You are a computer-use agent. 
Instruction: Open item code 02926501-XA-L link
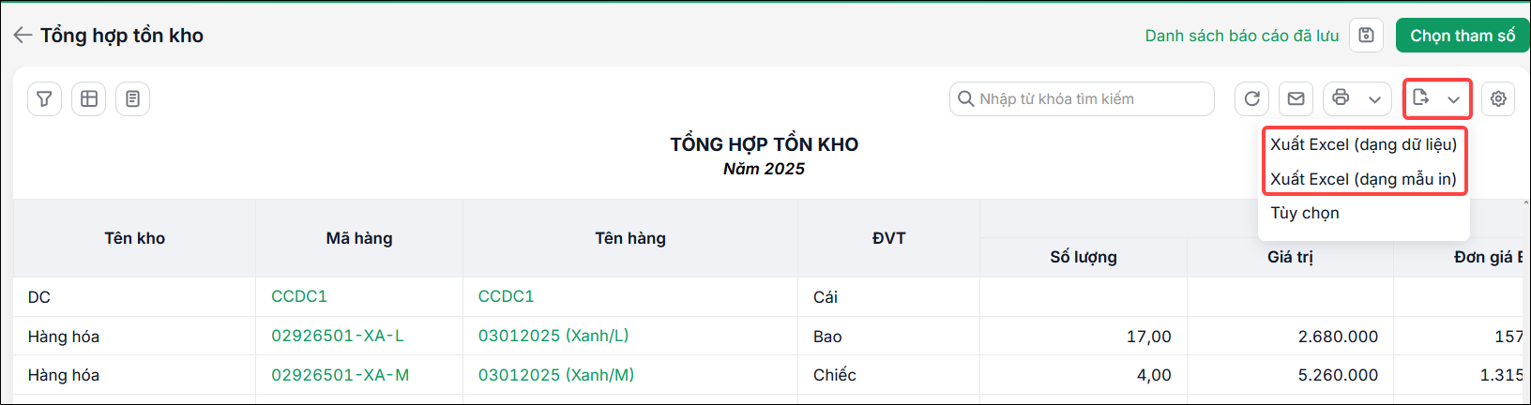338,336
